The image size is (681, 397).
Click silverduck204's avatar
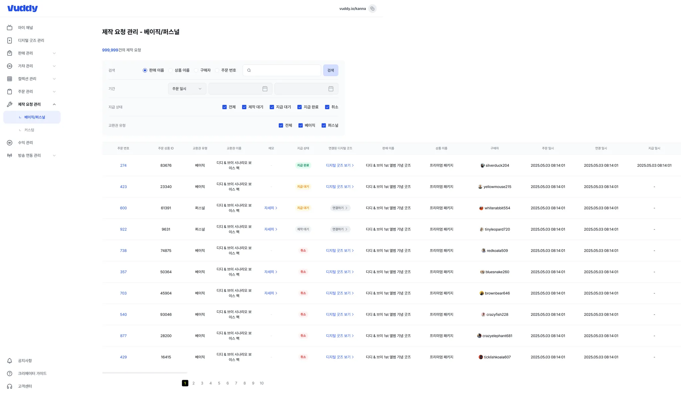point(482,165)
